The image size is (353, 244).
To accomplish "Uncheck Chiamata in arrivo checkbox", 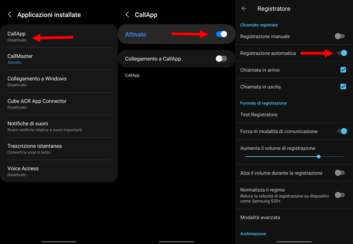I will [343, 70].
